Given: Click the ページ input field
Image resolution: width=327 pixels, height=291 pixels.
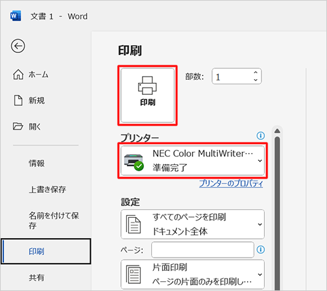Looking at the screenshot, I should pos(203,250).
